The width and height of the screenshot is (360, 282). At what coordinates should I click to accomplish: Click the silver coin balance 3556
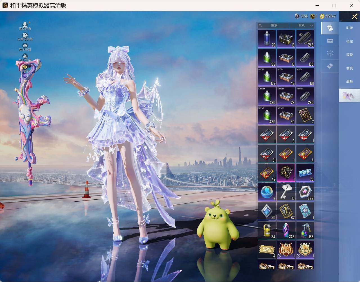(x=301, y=16)
